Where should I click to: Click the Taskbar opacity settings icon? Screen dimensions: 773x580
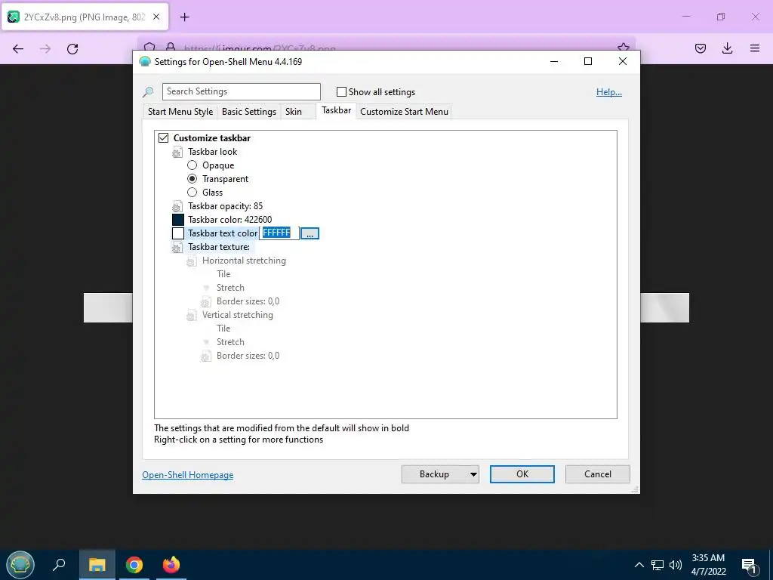click(177, 207)
